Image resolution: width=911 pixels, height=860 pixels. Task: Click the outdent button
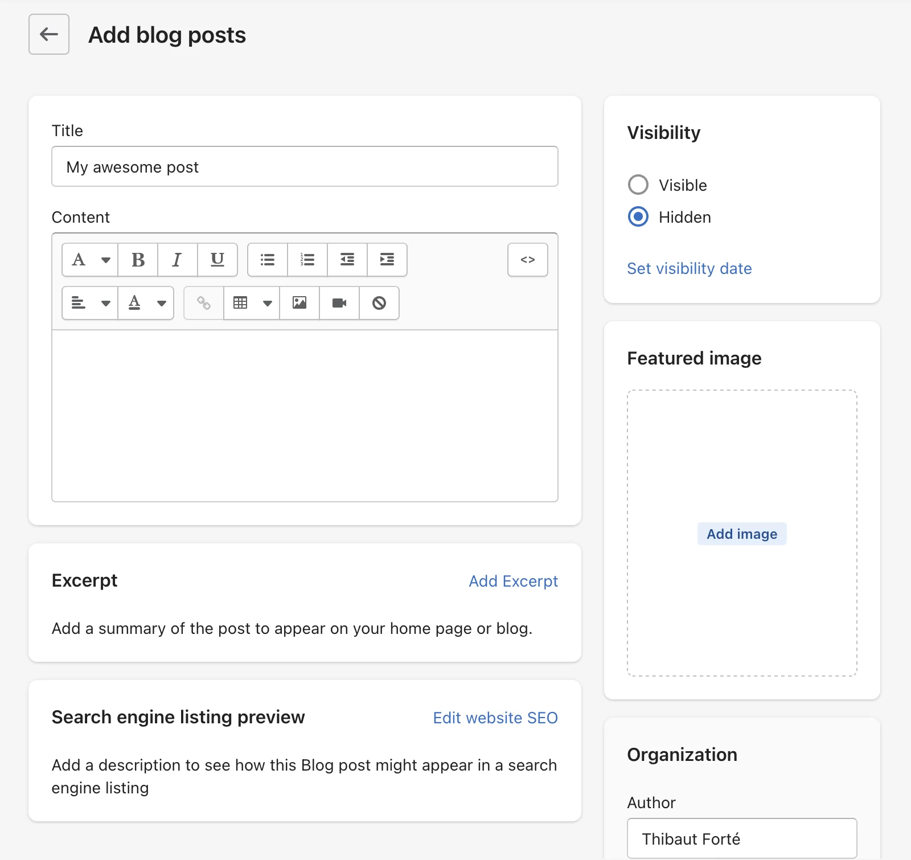[x=347, y=260]
